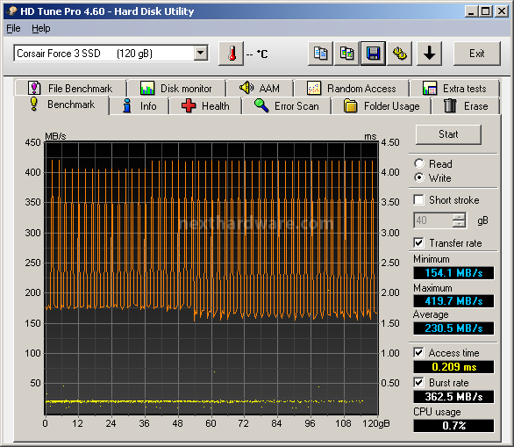This screenshot has height=447, width=514.
Task: Click the copy screenshot icon
Action: pos(346,54)
